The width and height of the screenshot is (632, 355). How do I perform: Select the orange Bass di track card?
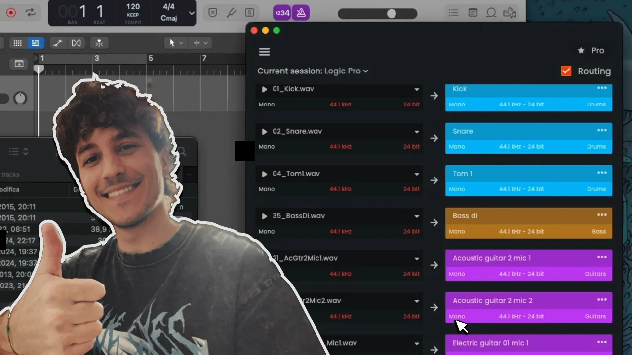click(529, 223)
